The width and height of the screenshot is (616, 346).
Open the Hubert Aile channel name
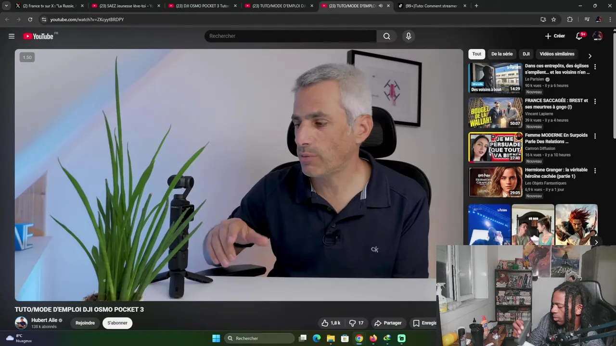click(44, 320)
